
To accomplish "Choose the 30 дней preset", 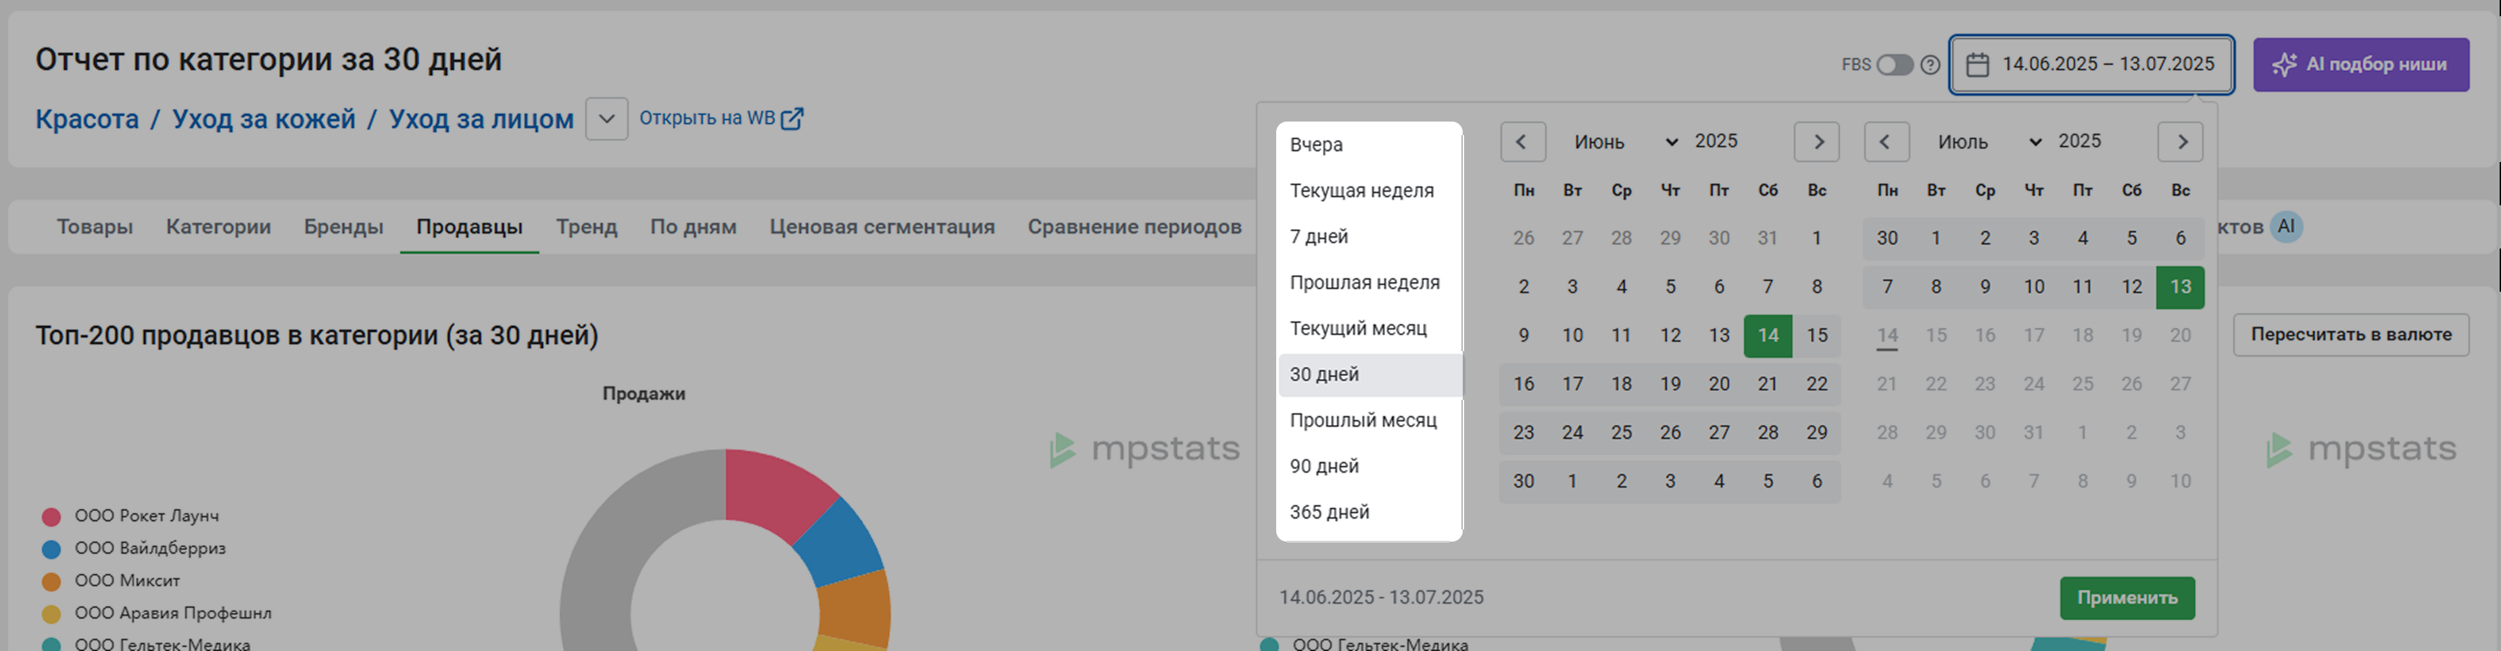I will 1370,375.
